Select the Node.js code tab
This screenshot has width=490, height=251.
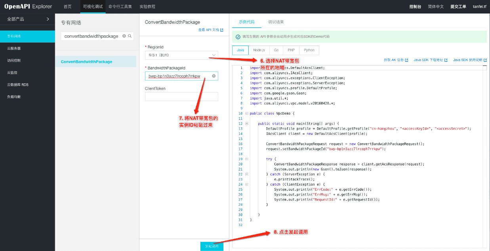pos(259,50)
